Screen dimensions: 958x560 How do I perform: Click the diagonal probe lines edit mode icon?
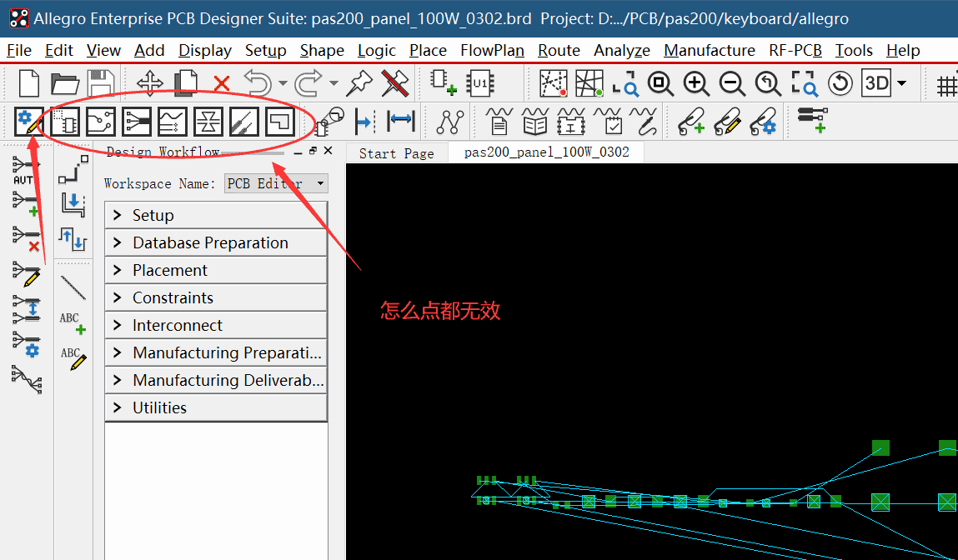point(243,122)
